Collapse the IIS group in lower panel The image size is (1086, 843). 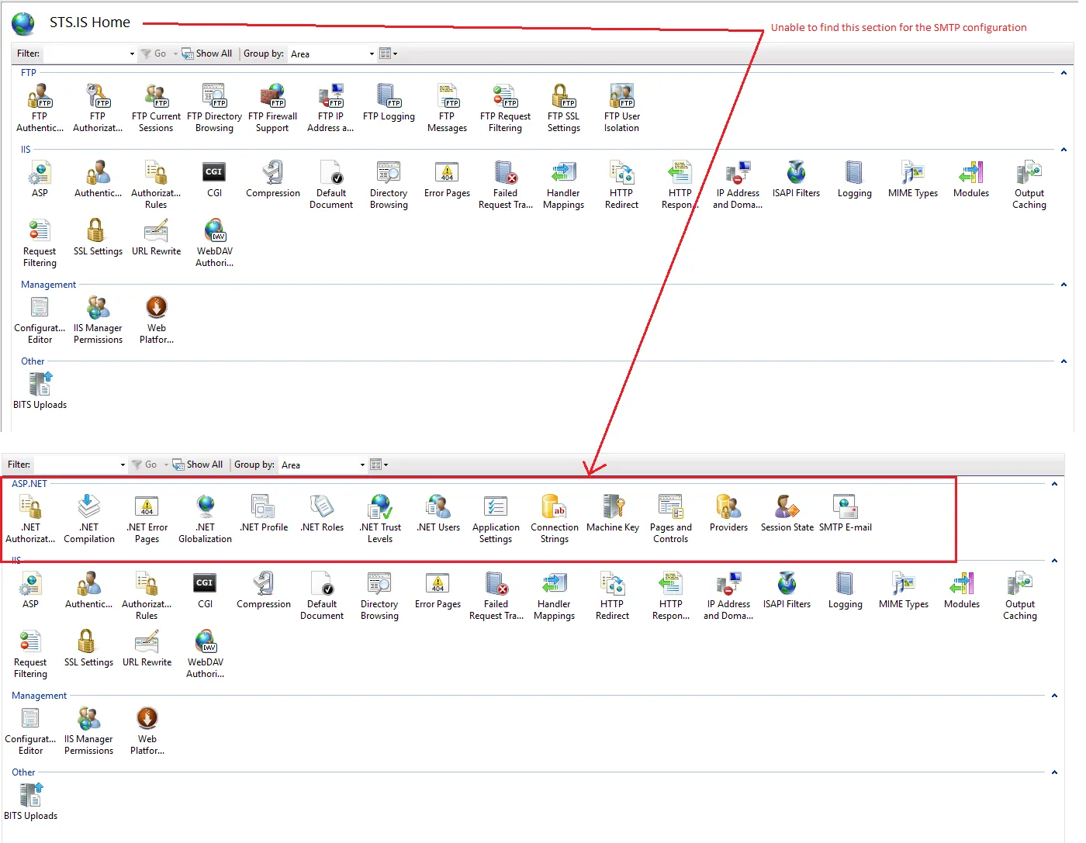click(x=1054, y=561)
